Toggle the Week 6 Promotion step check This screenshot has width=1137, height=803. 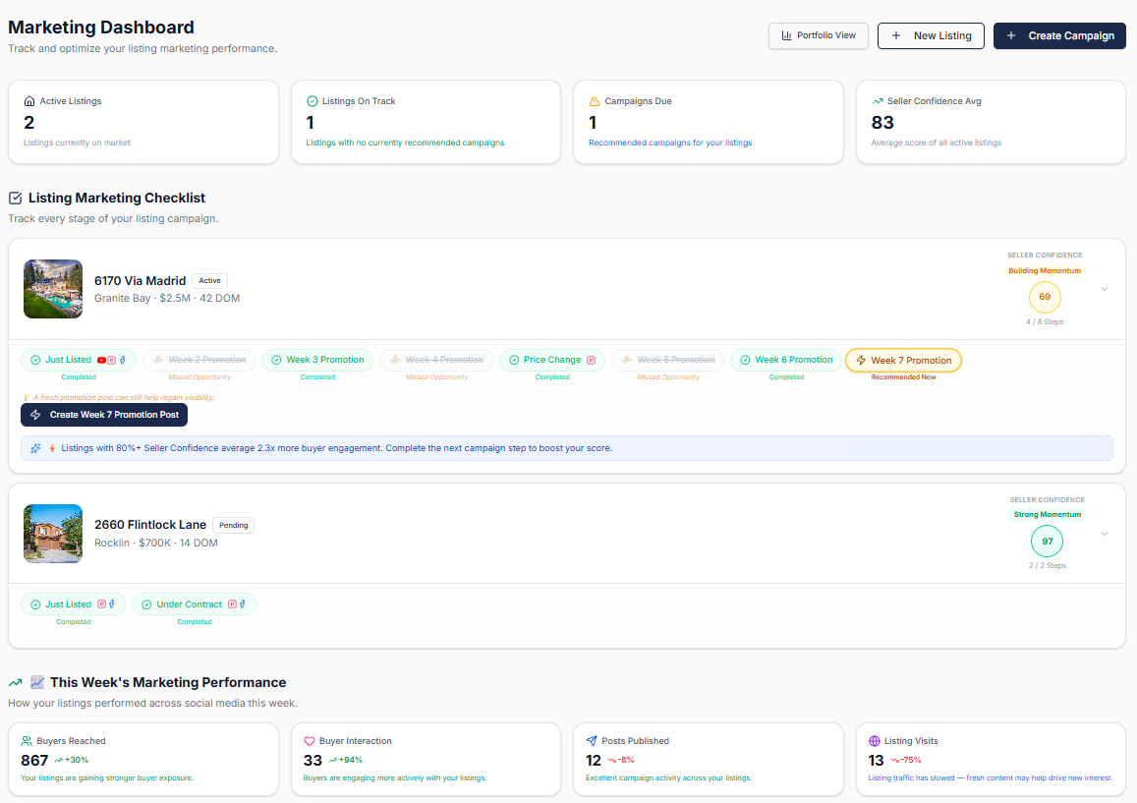(745, 360)
